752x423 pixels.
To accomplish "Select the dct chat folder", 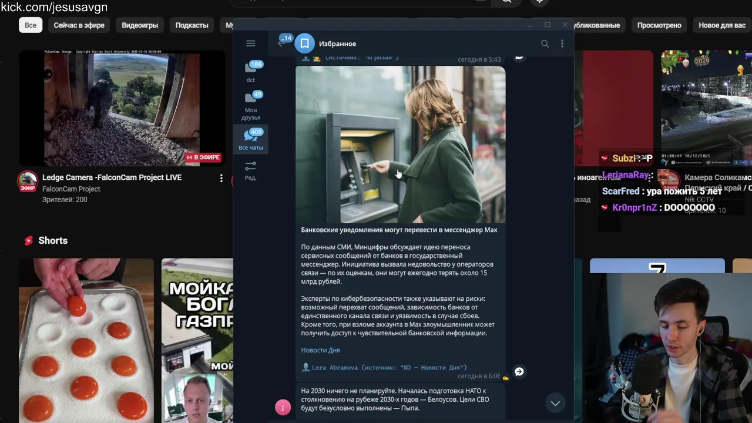I will [251, 72].
